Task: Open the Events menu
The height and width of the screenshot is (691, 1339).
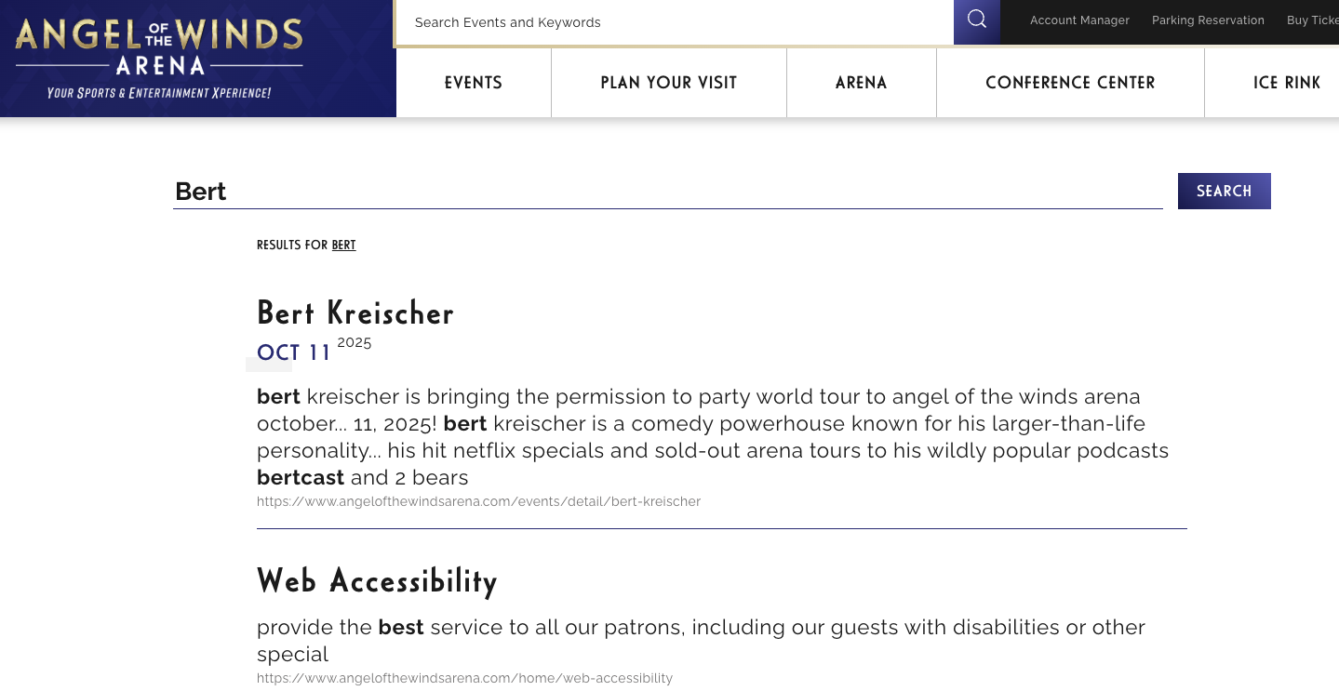Action: coord(474,83)
